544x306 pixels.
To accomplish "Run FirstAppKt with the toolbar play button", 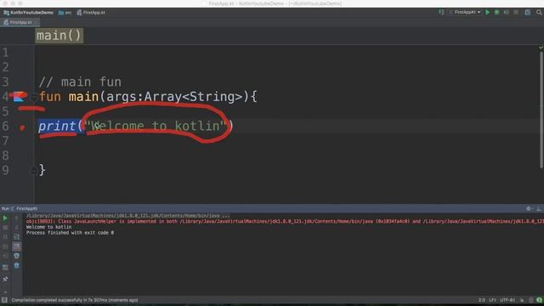I will tap(487, 13).
